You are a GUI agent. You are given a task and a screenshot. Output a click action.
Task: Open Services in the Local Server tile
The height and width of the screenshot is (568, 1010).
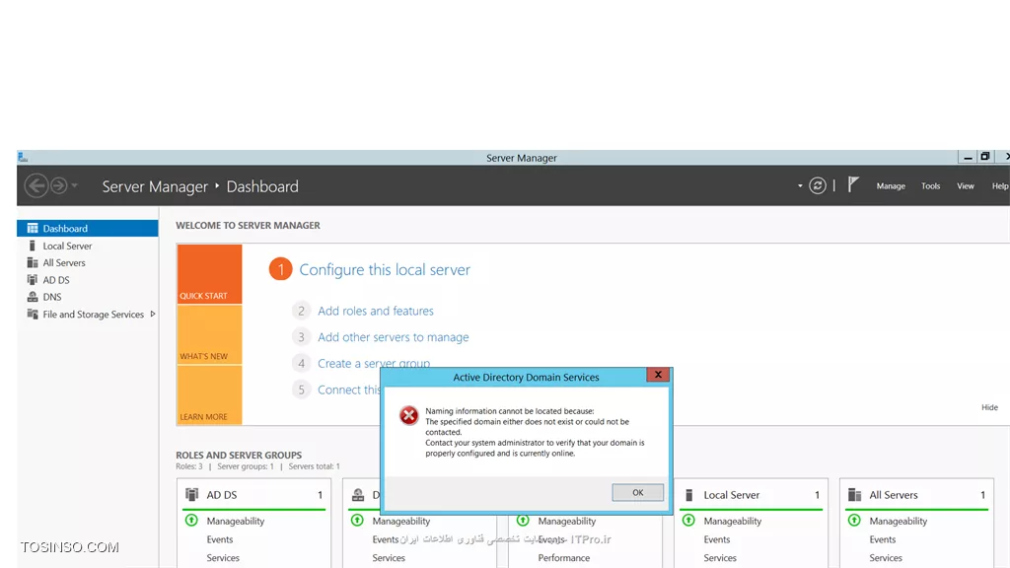tap(720, 558)
